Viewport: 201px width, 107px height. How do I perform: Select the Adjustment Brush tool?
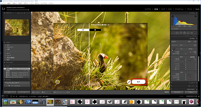[194, 33]
